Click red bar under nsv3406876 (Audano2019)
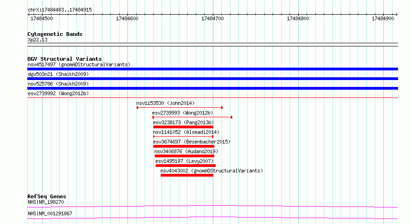411x224 pixels. (x=184, y=156)
